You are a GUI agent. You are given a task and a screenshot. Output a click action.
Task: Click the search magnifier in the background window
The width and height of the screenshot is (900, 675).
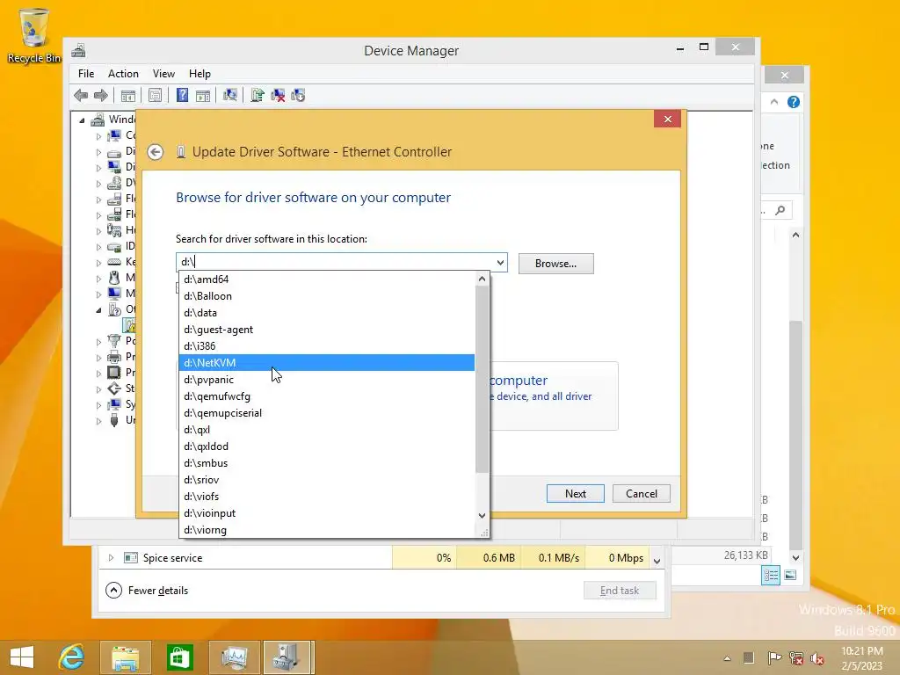780,210
